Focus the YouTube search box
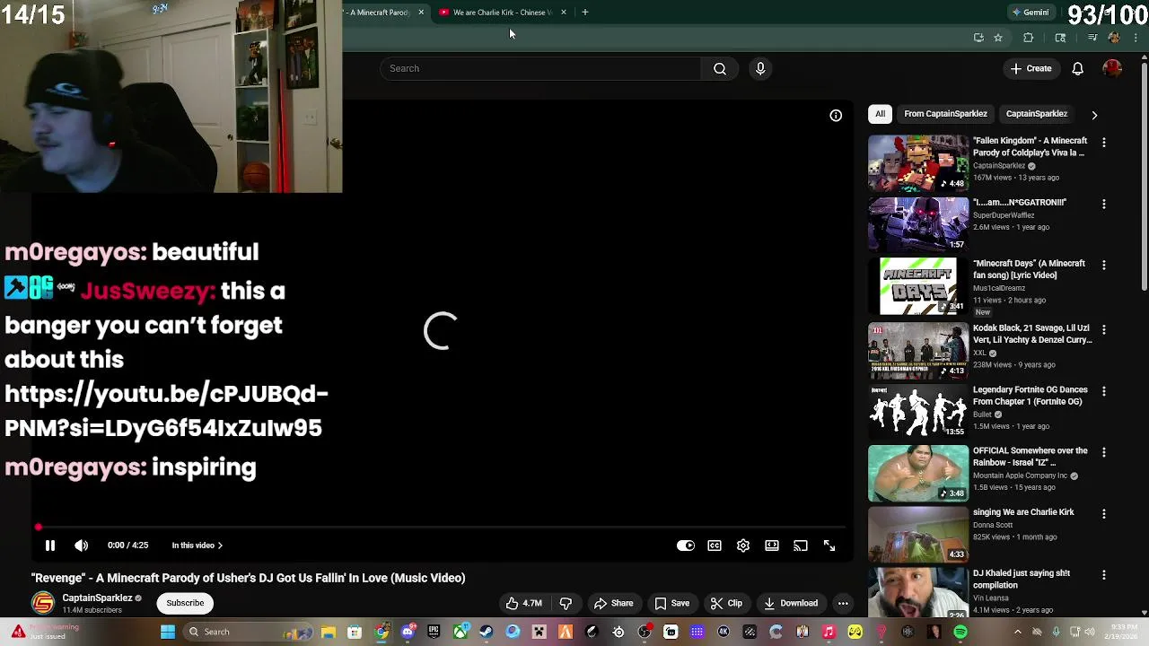1149x646 pixels. (540, 68)
